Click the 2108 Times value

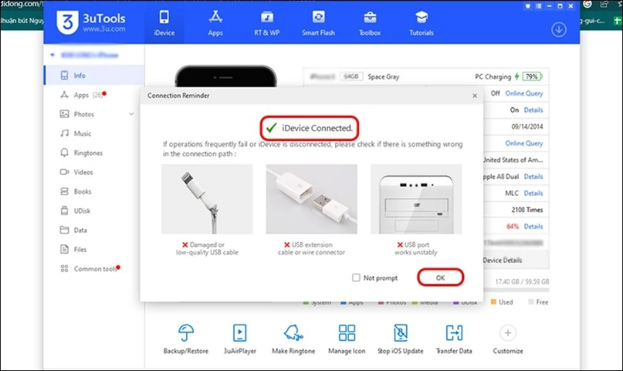[527, 209]
